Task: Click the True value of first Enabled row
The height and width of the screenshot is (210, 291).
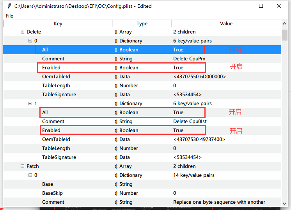Action: tap(178, 68)
